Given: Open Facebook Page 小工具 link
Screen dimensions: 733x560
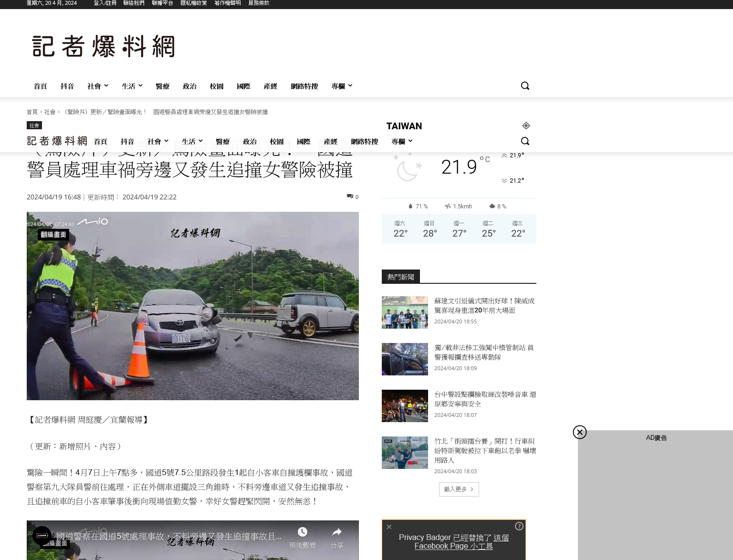Looking at the screenshot, I should [453, 546].
